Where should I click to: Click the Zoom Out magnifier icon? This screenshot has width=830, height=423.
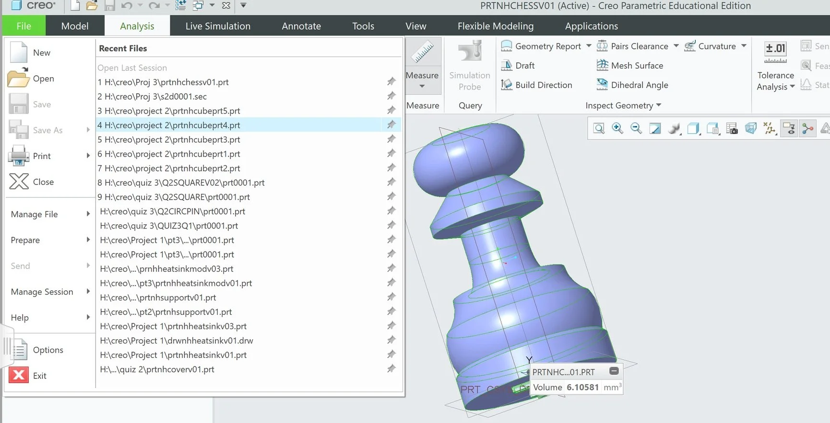(x=636, y=128)
